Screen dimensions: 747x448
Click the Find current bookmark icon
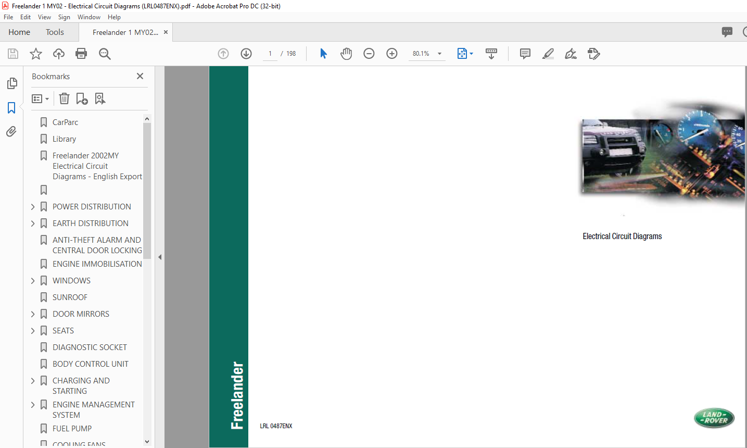[x=100, y=98]
